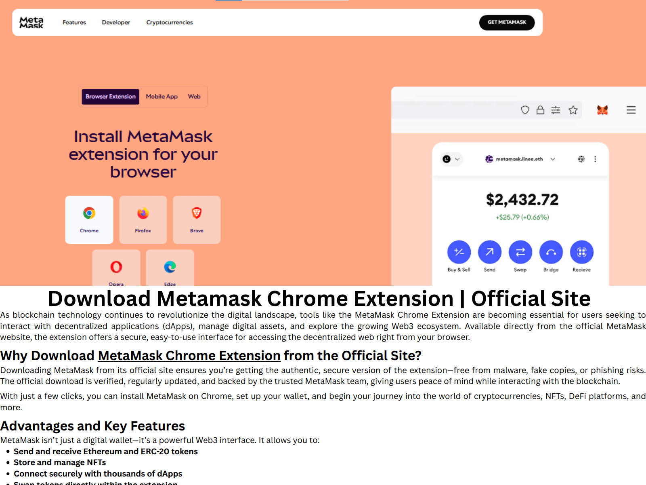Open the wallet three-dot options menu
The image size is (646, 485).
coord(595,159)
